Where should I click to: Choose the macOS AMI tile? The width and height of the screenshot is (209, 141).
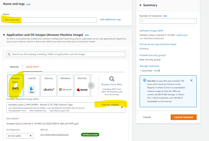[32, 85]
